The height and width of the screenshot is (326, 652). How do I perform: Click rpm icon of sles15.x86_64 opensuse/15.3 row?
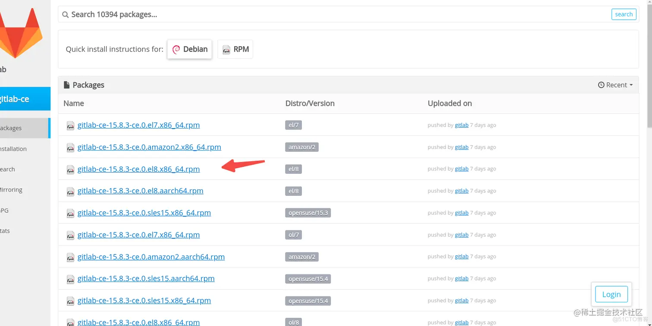pyautogui.click(x=70, y=213)
